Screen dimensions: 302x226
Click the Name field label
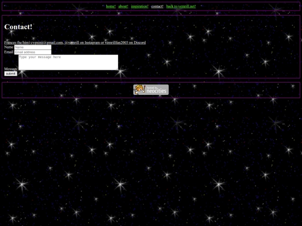(8, 47)
